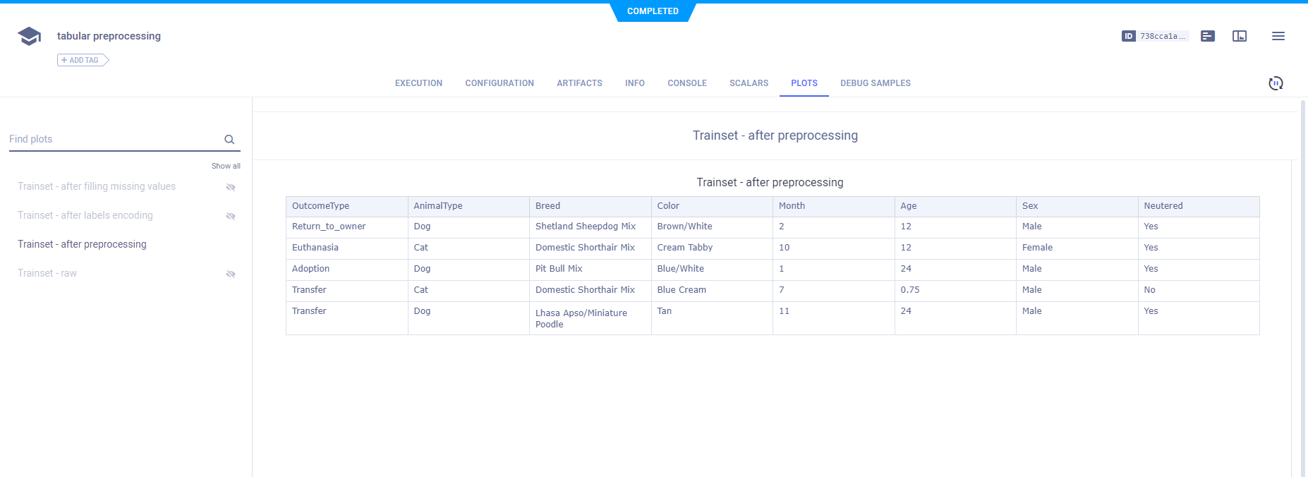1308x477 pixels.
Task: Click the ADD TAG button
Action: (x=83, y=60)
